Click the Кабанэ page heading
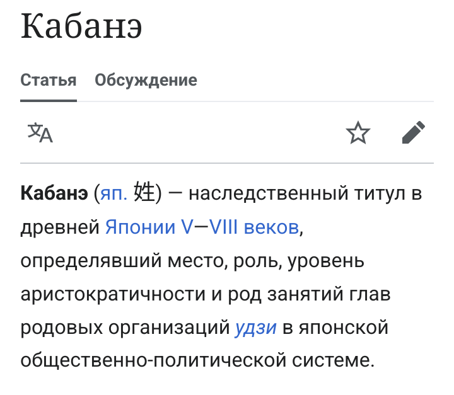This screenshot has height=395, width=454. point(81,26)
